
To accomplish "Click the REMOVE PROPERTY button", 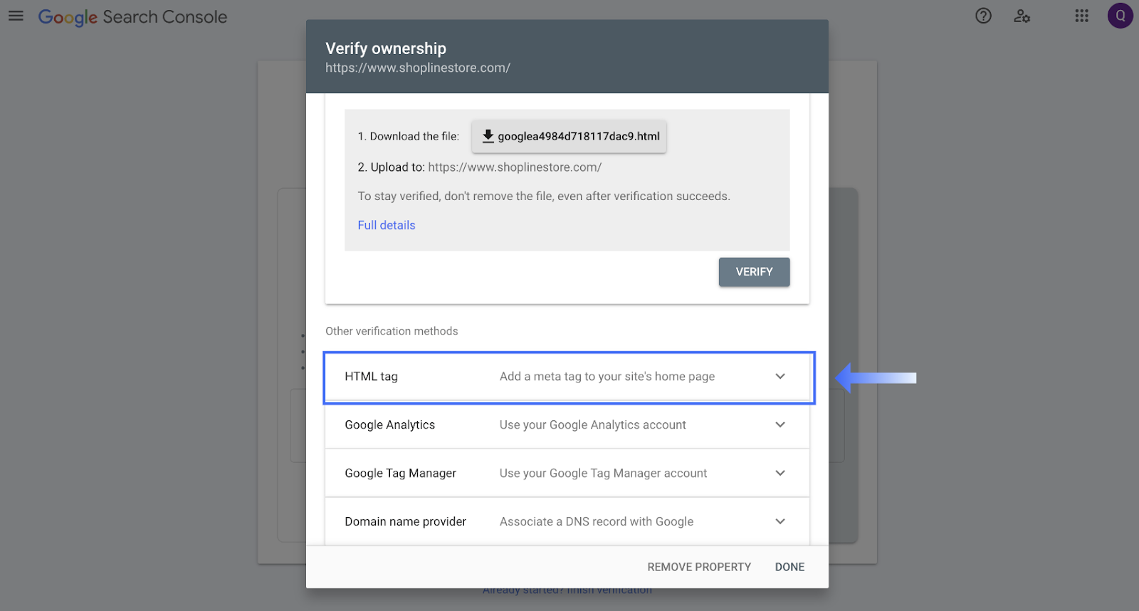I will tap(698, 567).
